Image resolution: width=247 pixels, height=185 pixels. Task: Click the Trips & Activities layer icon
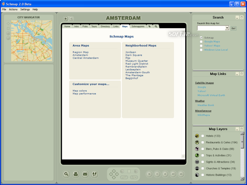pos(197,155)
